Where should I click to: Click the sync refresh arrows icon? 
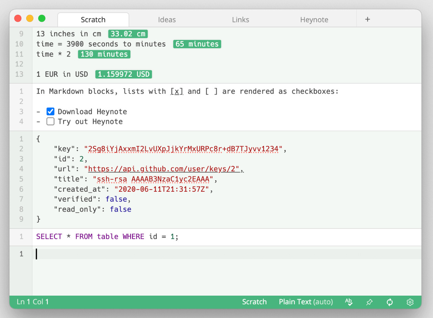click(390, 302)
